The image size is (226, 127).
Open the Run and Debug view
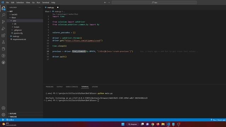pos(4,29)
